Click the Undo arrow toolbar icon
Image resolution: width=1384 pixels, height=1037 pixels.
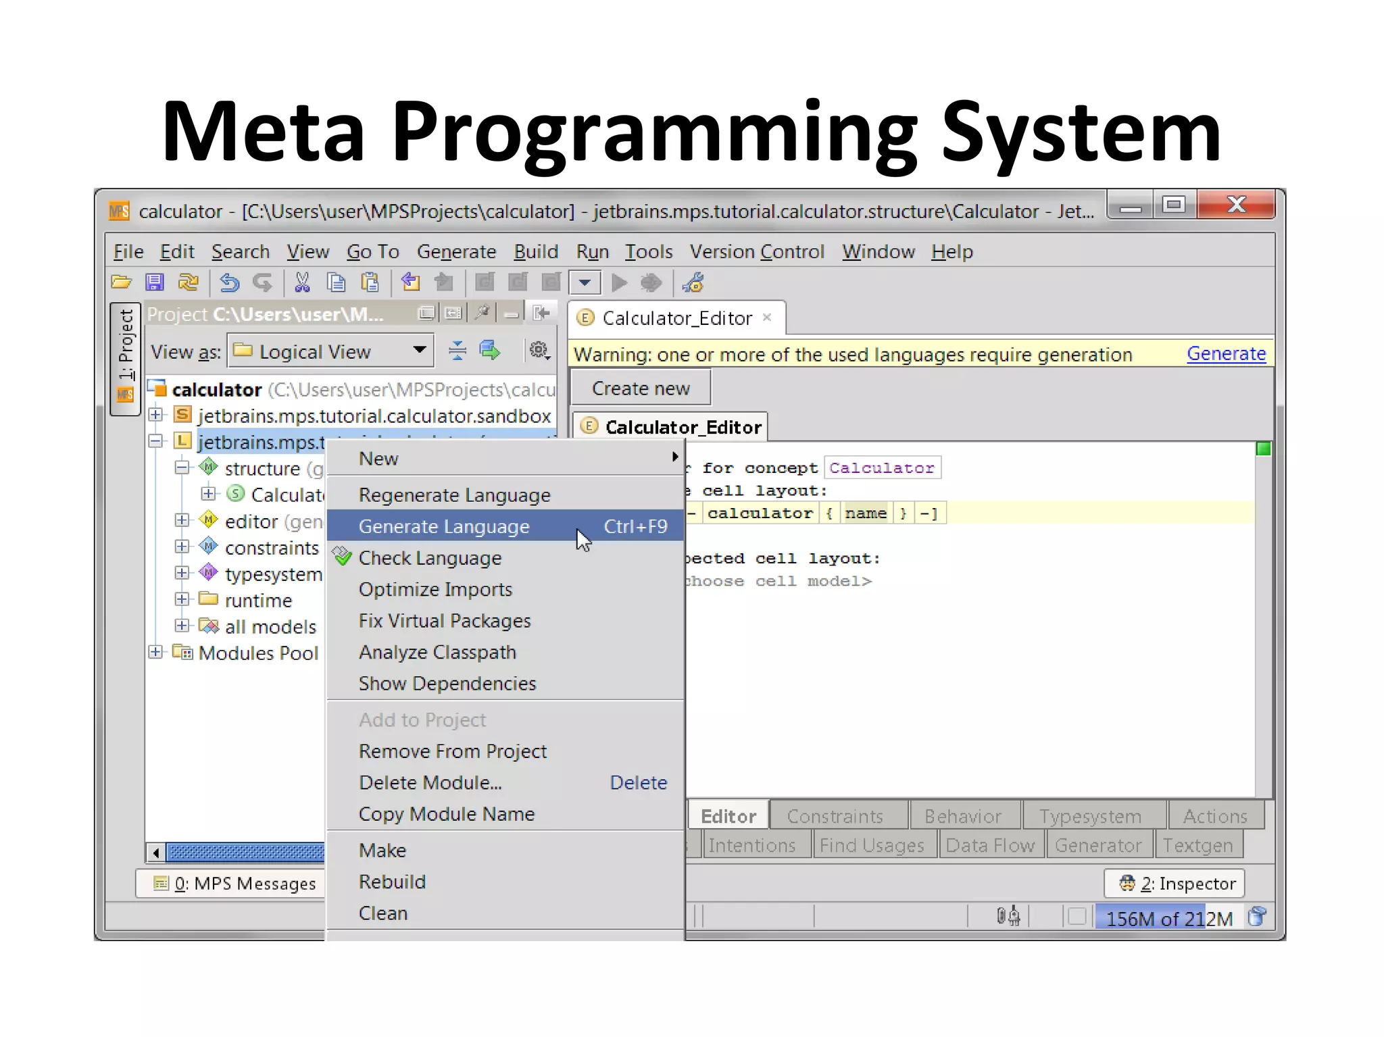pyautogui.click(x=230, y=282)
